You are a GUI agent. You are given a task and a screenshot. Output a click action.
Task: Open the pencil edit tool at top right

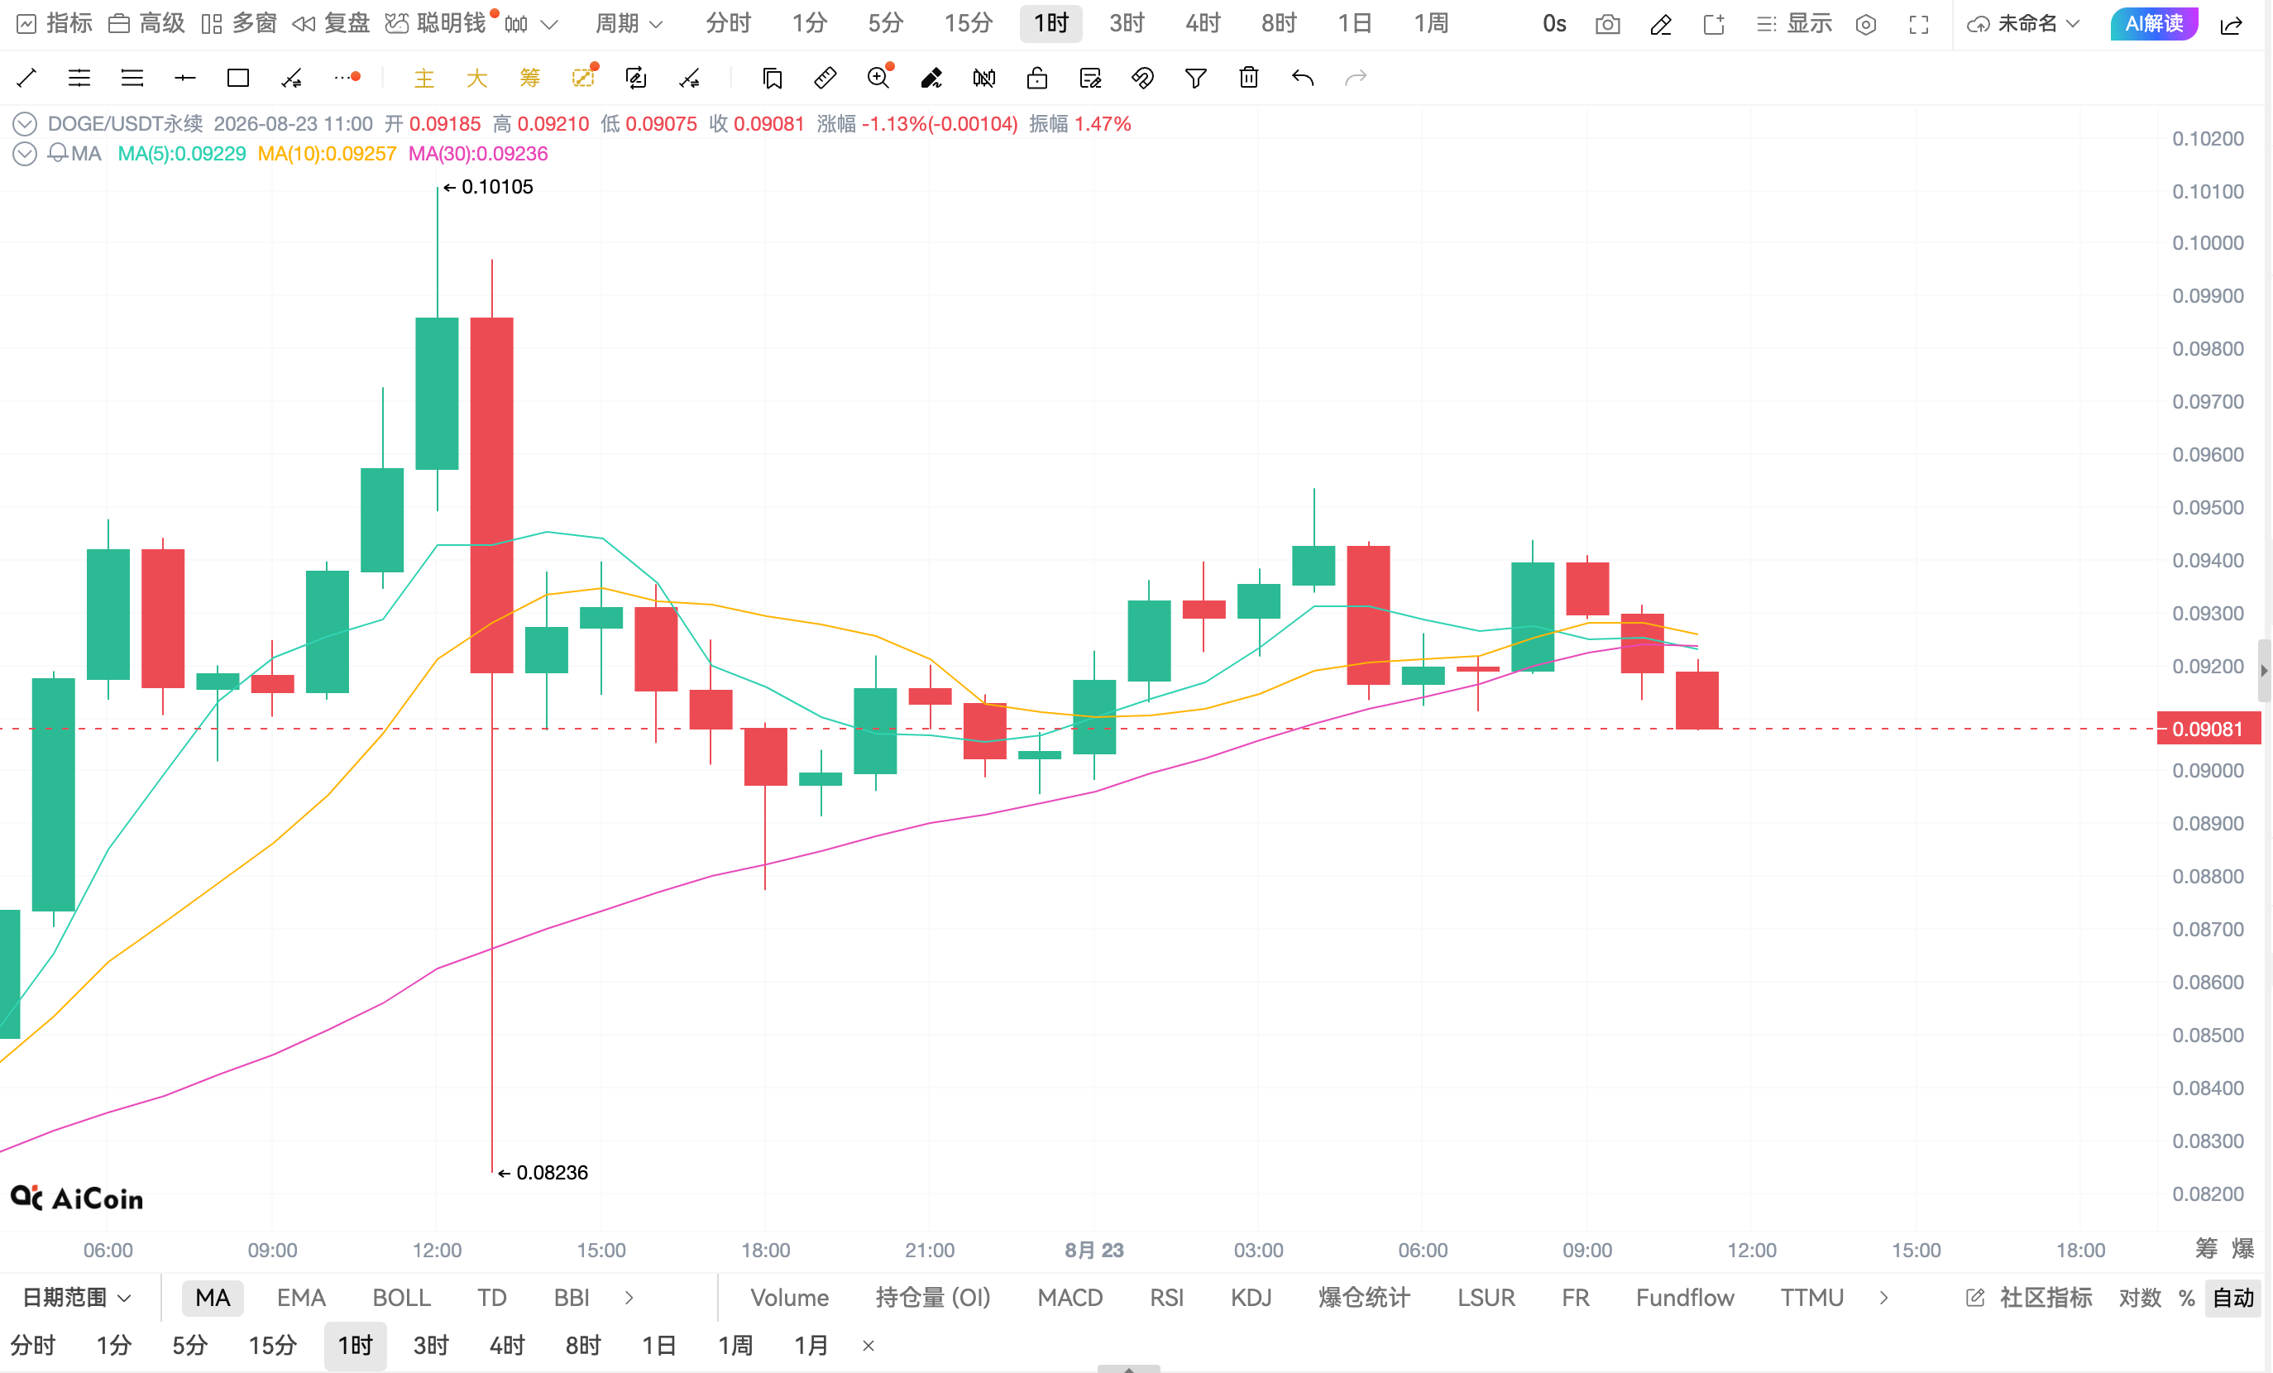[1662, 24]
